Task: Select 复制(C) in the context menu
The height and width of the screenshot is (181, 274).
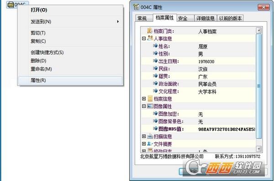Action: (x=38, y=41)
